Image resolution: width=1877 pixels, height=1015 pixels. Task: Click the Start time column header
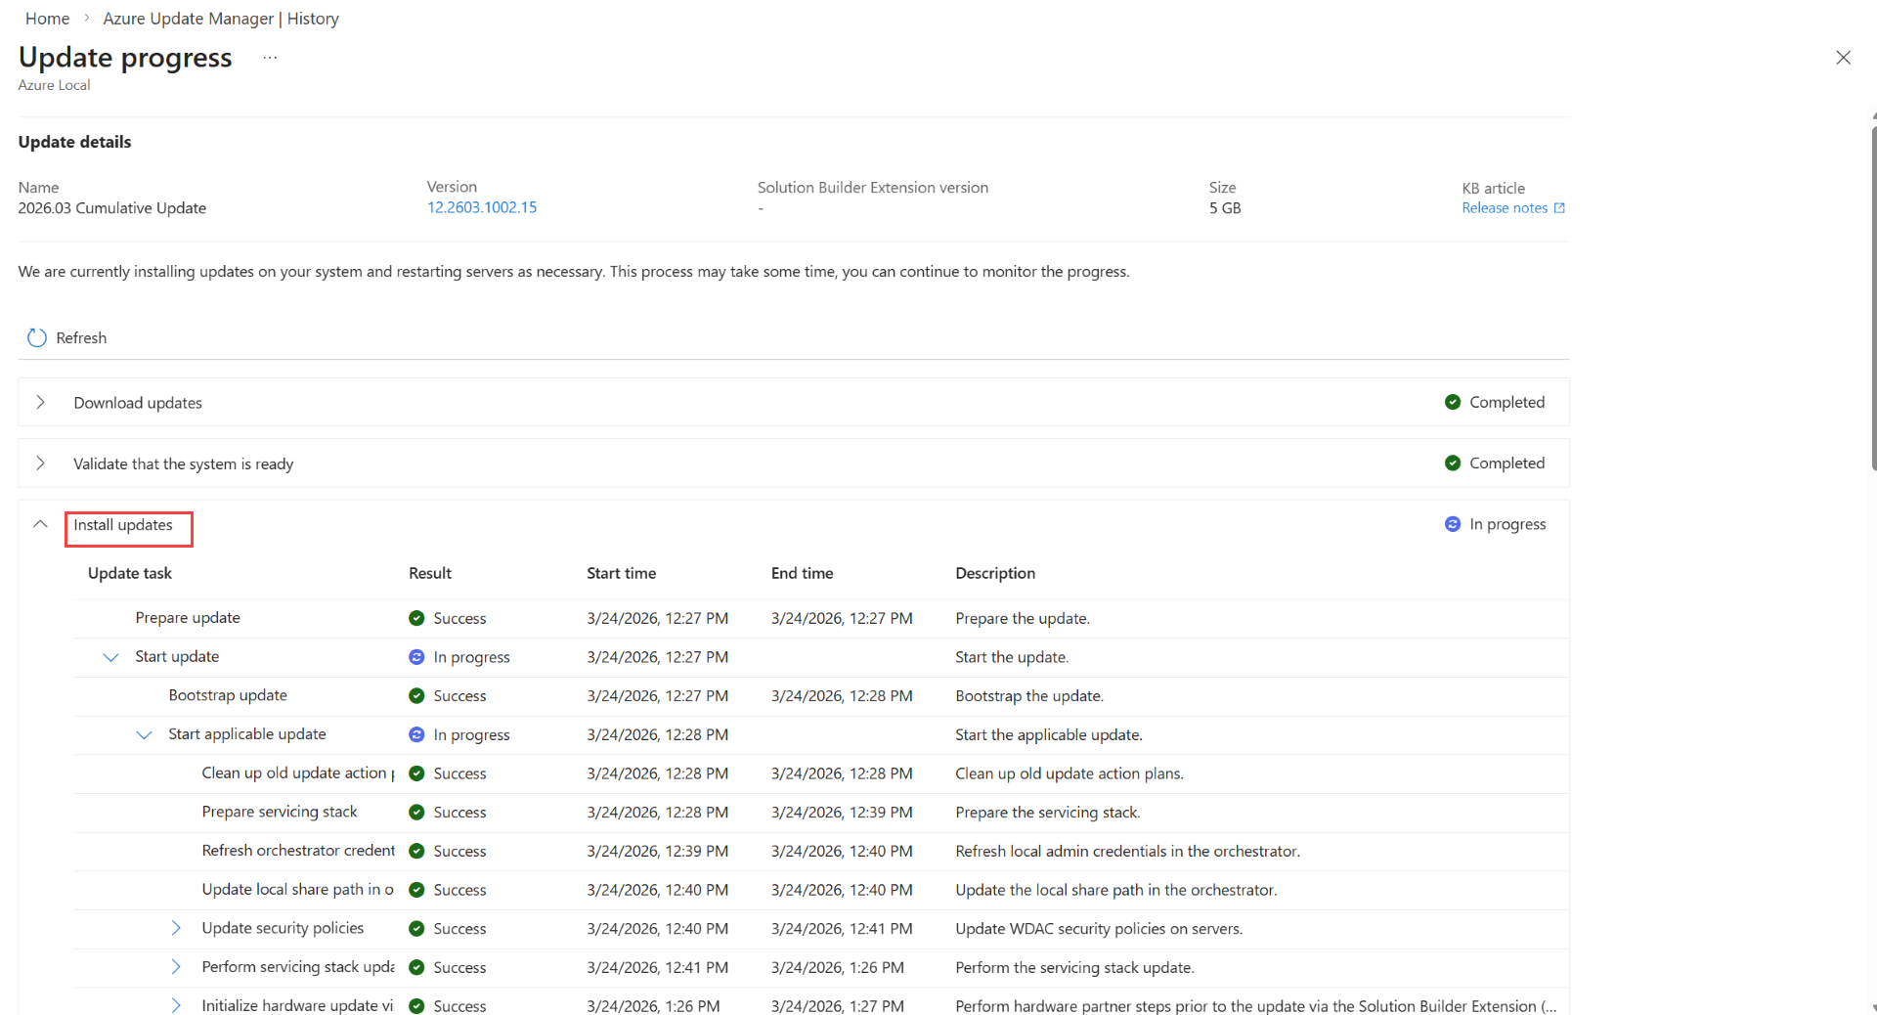pyautogui.click(x=621, y=573)
